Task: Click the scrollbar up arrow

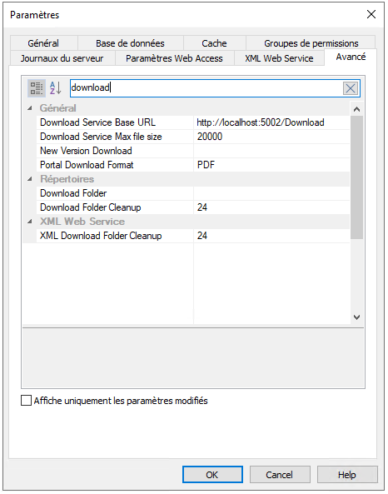Action: click(357, 109)
